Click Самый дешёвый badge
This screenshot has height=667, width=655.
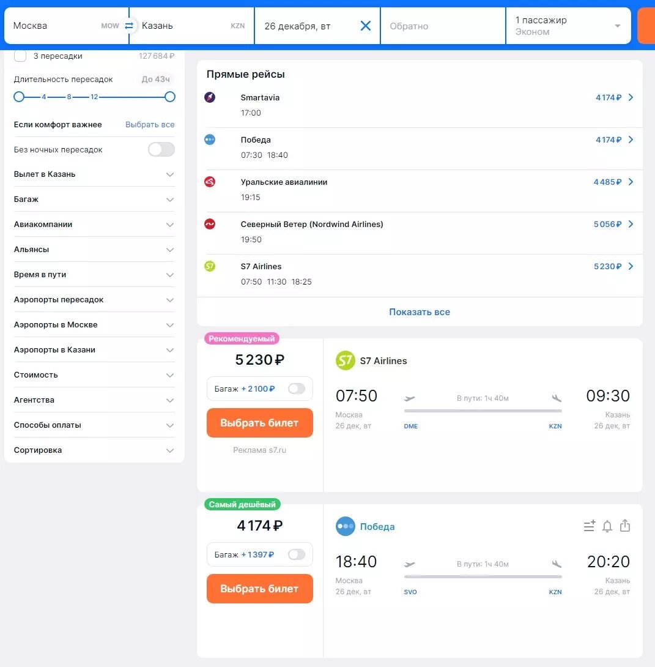coord(242,504)
